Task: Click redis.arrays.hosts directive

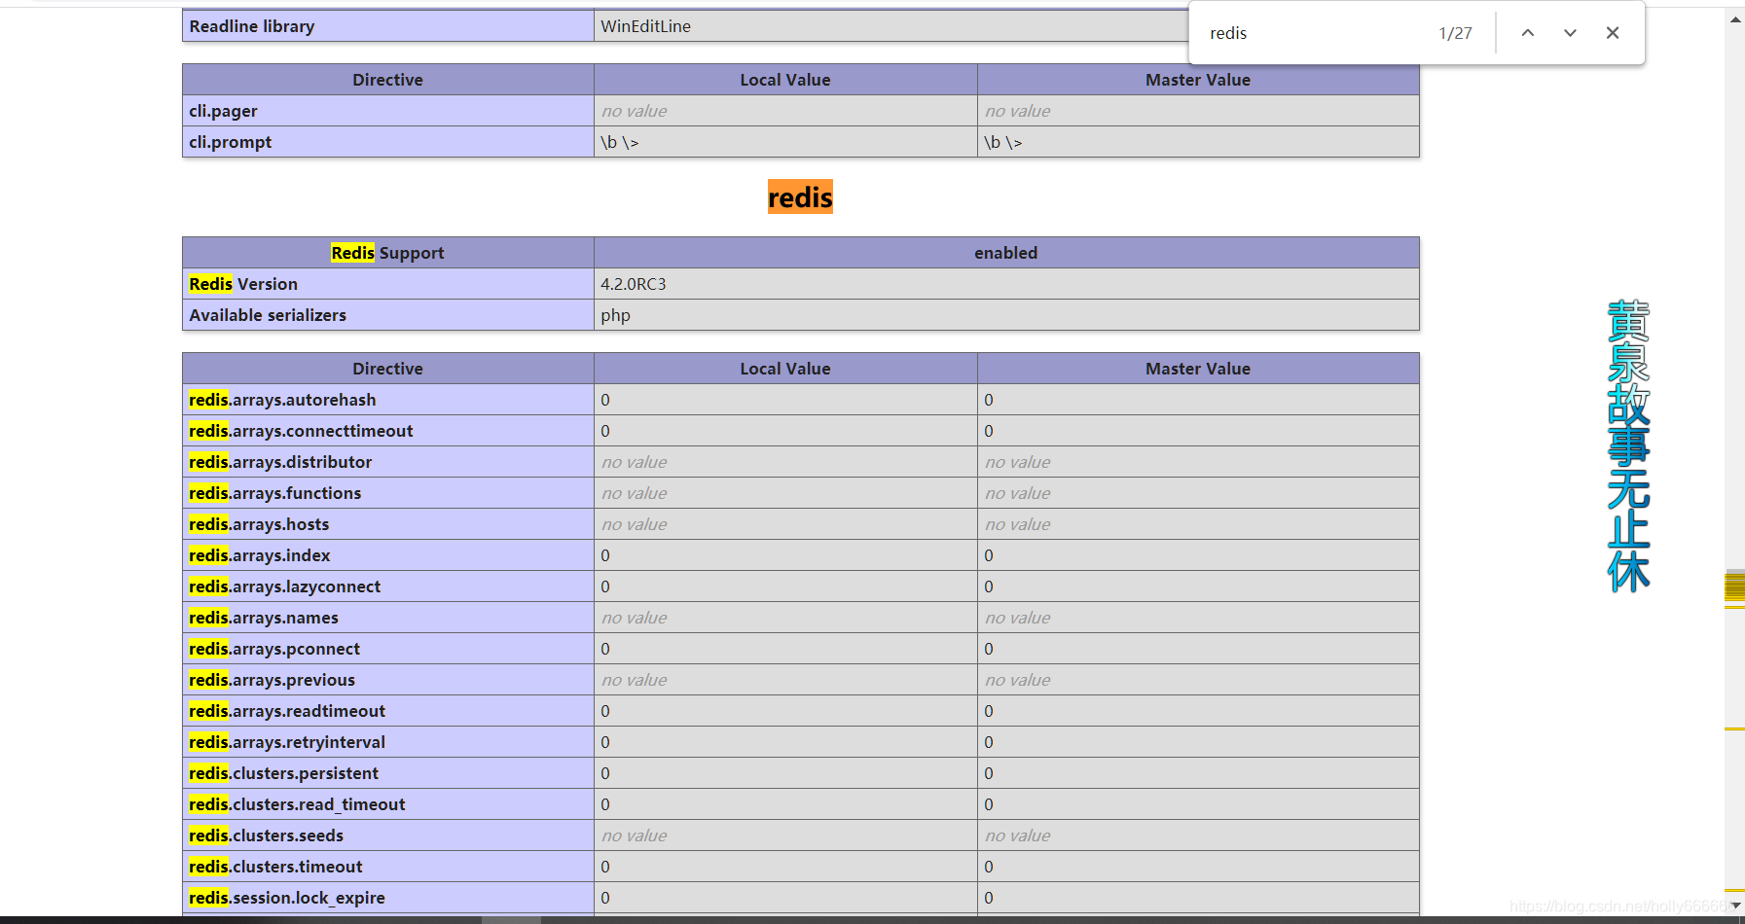Action: 259,524
